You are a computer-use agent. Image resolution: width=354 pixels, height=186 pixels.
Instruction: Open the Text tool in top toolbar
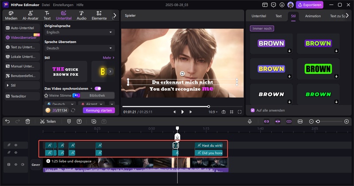[47, 15]
